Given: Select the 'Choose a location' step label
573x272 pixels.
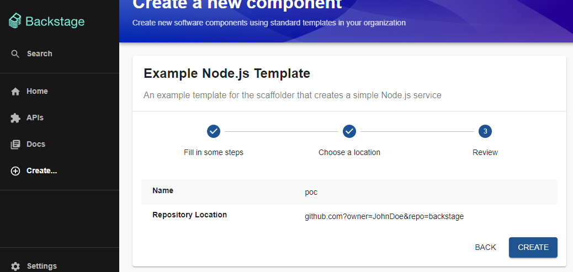Looking at the screenshot, I should tap(349, 152).
